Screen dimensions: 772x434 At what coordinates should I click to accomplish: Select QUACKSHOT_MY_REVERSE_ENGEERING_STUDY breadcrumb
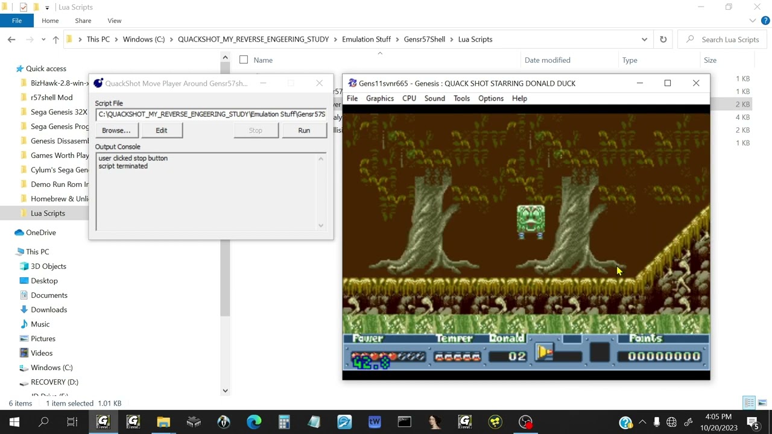(x=253, y=39)
